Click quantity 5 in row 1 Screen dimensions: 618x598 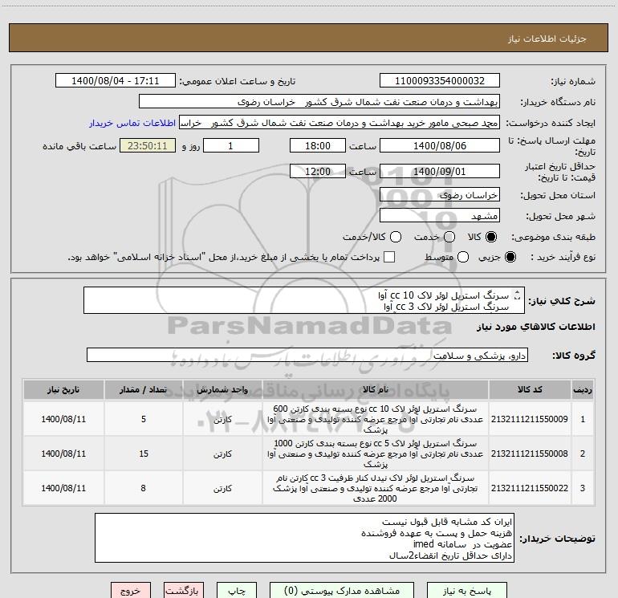pyautogui.click(x=144, y=419)
